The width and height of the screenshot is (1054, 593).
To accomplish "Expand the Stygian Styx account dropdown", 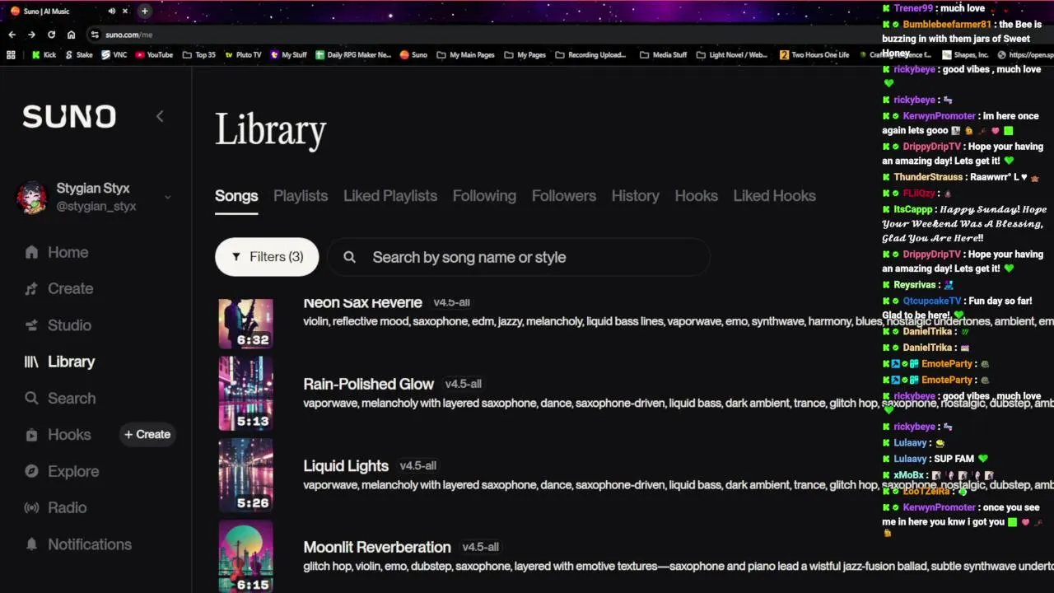I will click(167, 198).
